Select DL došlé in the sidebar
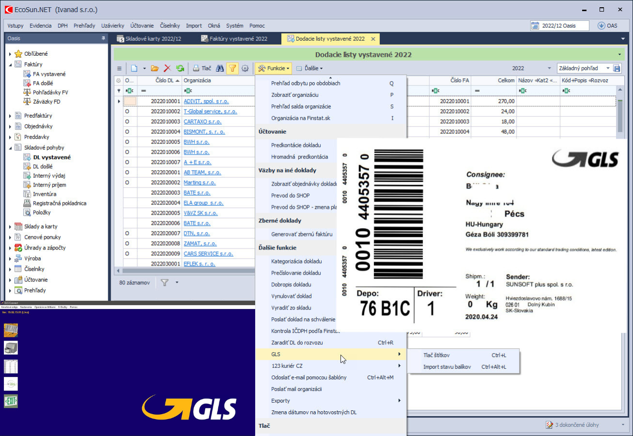The image size is (633, 436). coord(43,166)
